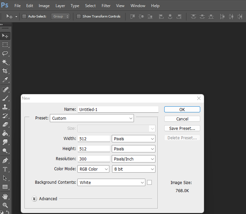Image resolution: width=246 pixels, height=214 pixels.
Task: Open the Window menu
Action: pos(138,6)
